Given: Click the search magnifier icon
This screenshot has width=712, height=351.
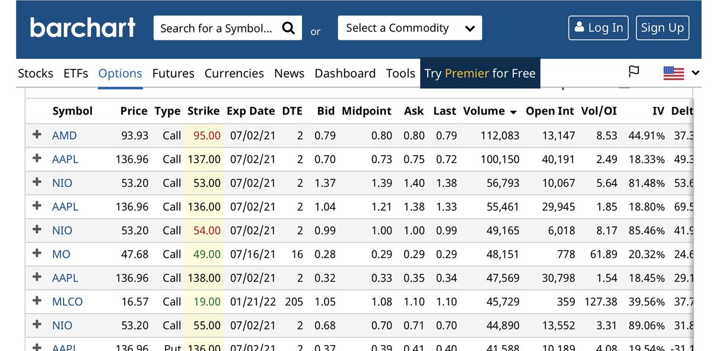Looking at the screenshot, I should 288,28.
